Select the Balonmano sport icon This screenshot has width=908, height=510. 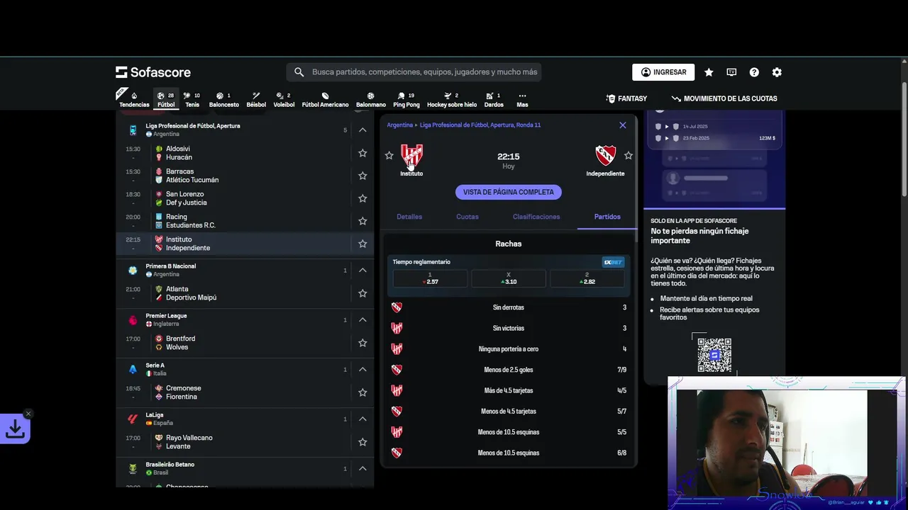coord(371,100)
